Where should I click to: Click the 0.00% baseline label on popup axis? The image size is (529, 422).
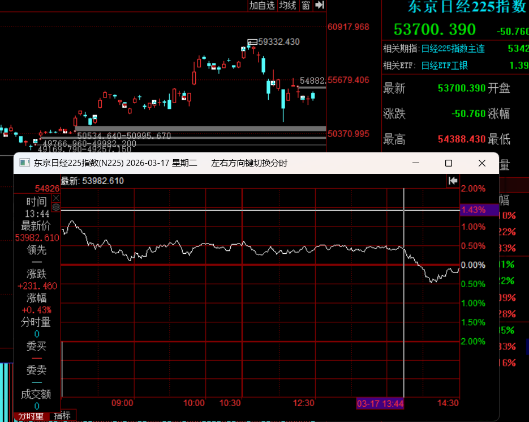click(473, 265)
